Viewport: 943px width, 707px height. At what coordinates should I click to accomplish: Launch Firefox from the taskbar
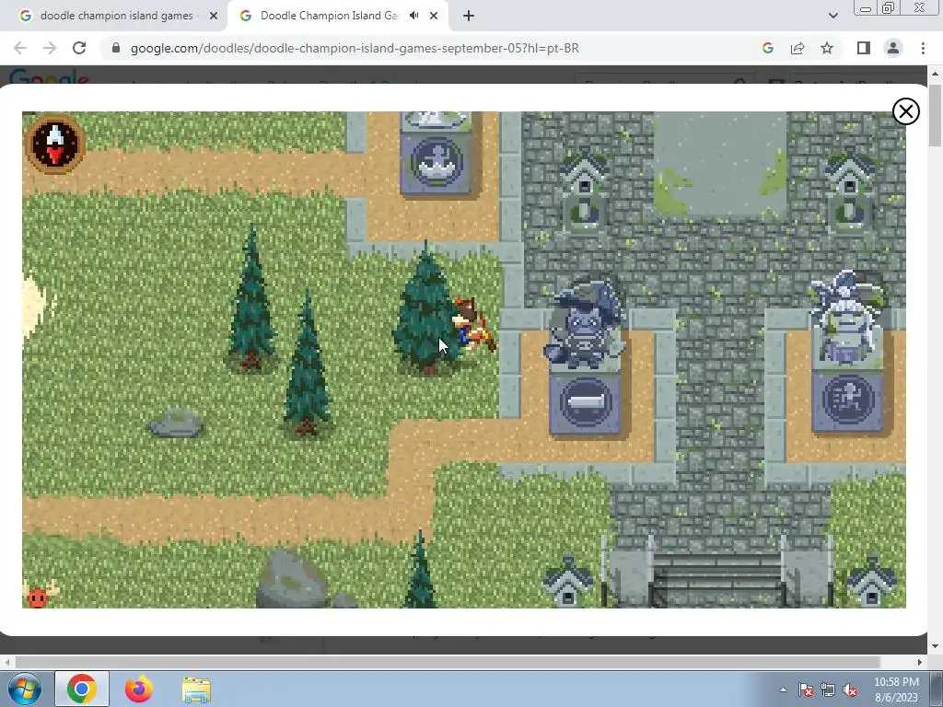138,689
